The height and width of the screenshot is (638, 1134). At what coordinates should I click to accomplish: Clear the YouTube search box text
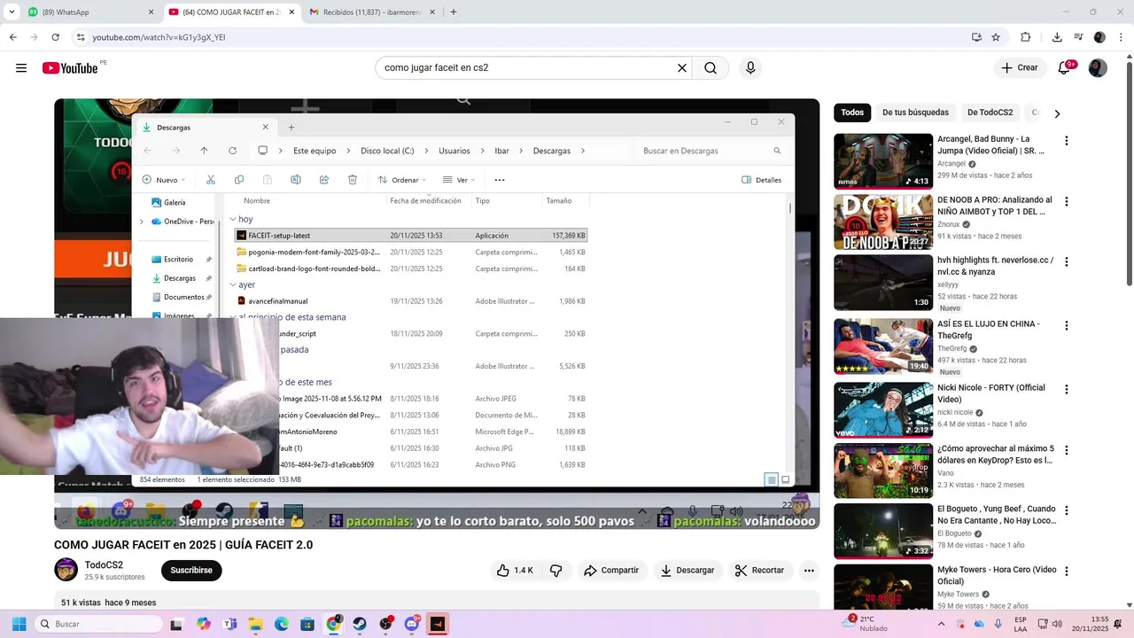pos(682,68)
